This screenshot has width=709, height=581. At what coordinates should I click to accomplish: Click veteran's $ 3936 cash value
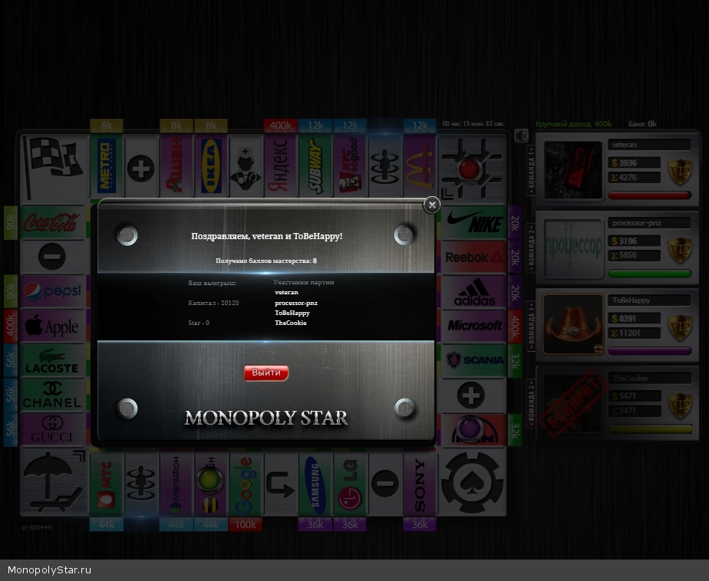point(634,162)
